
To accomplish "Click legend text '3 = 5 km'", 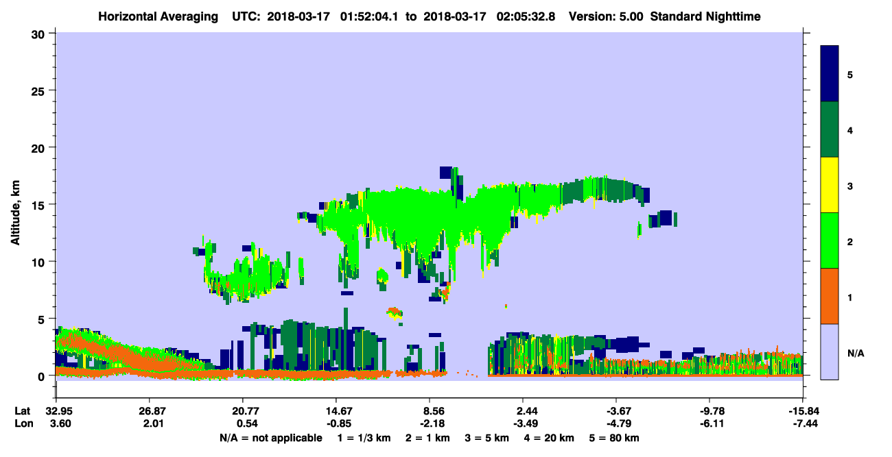I will tap(488, 438).
